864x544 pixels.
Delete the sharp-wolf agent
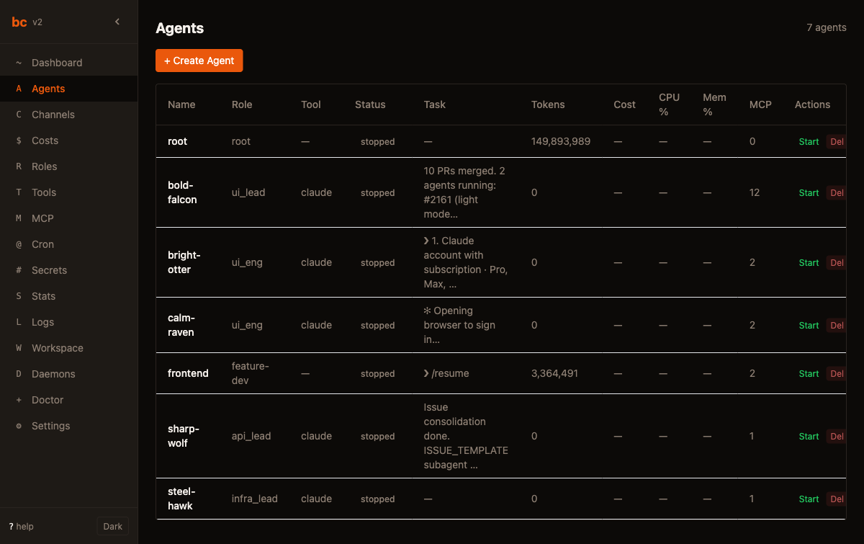[836, 437]
